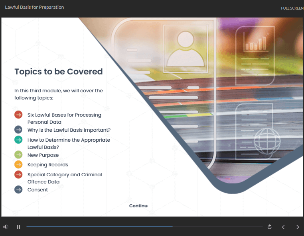Click the teal arrow icon beside How to Determine
Screen dimensions: 304x236
coord(18,140)
